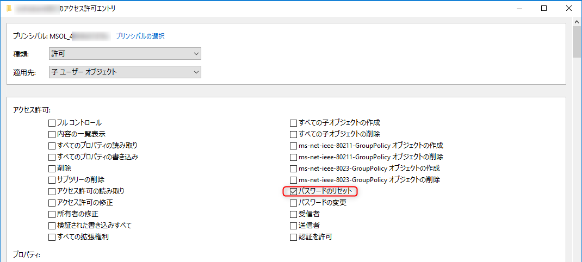The height and width of the screenshot is (262, 582).
Task: Uncheck パスワードのリセット checkbox
Action: (x=293, y=191)
